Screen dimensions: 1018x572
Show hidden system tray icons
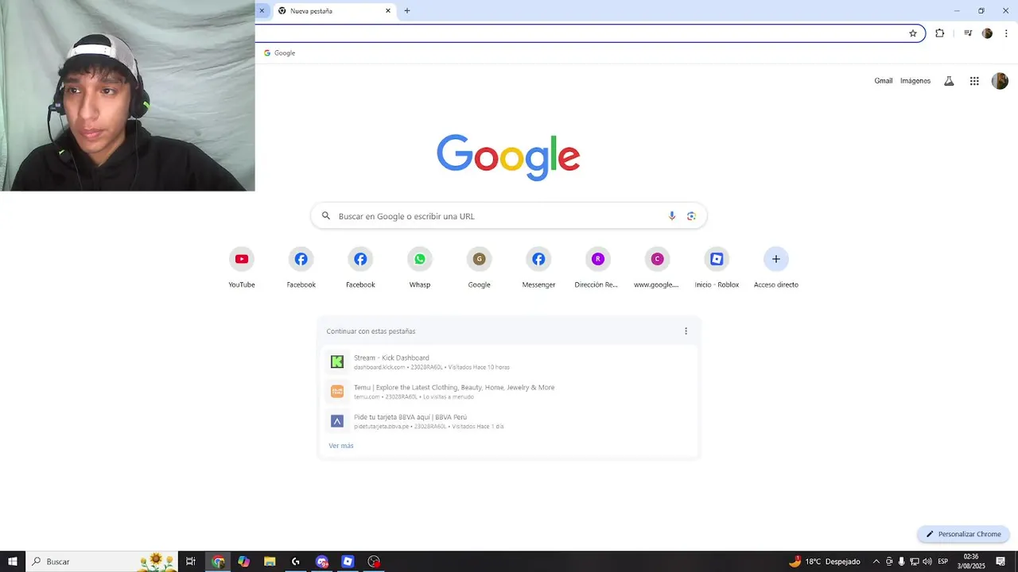[876, 562]
